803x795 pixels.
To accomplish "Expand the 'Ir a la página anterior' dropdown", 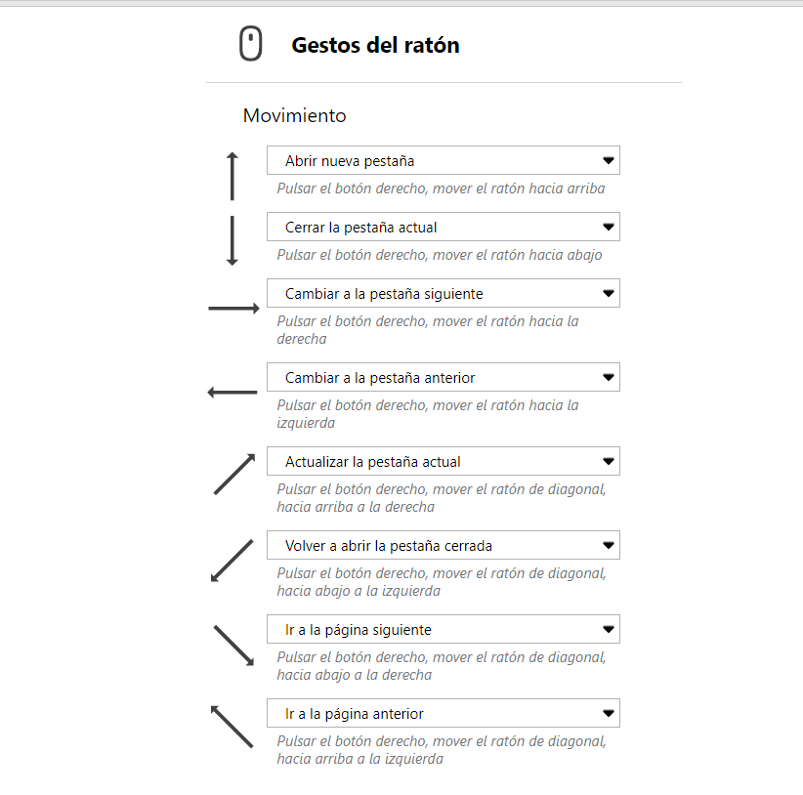I will (443, 713).
